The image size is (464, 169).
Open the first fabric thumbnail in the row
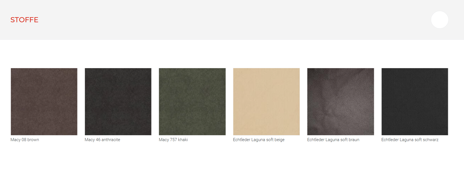pyautogui.click(x=44, y=102)
